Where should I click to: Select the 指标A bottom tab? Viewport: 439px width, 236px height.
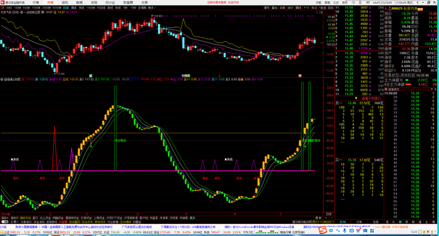[5, 218]
